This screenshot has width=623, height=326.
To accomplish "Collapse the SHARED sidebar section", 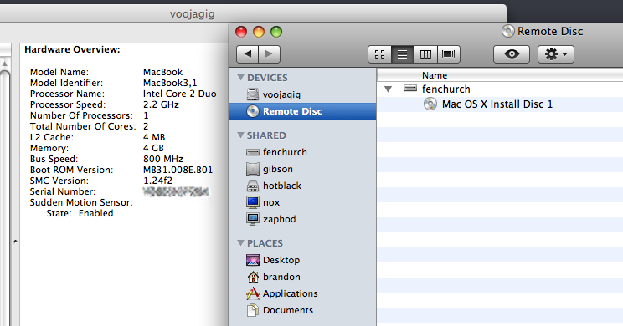I will click(x=240, y=135).
